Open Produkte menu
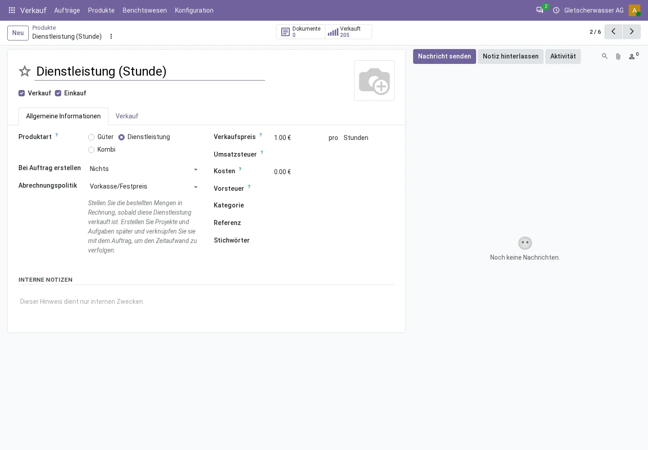Image resolution: width=648 pixels, height=450 pixels. (x=101, y=10)
